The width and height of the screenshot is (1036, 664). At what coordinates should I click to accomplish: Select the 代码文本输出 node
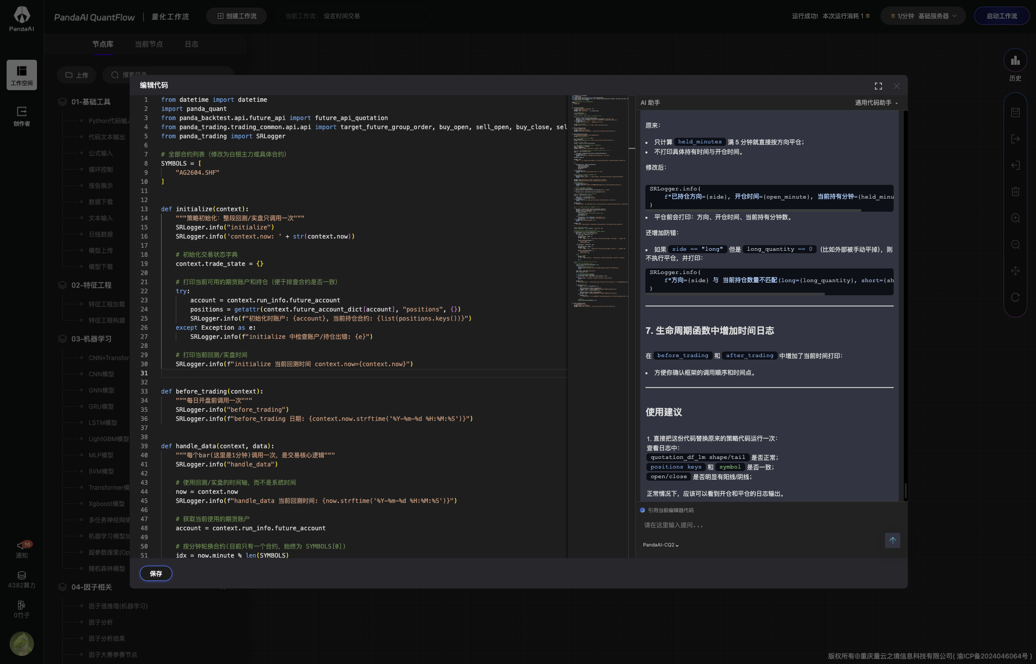pos(106,137)
